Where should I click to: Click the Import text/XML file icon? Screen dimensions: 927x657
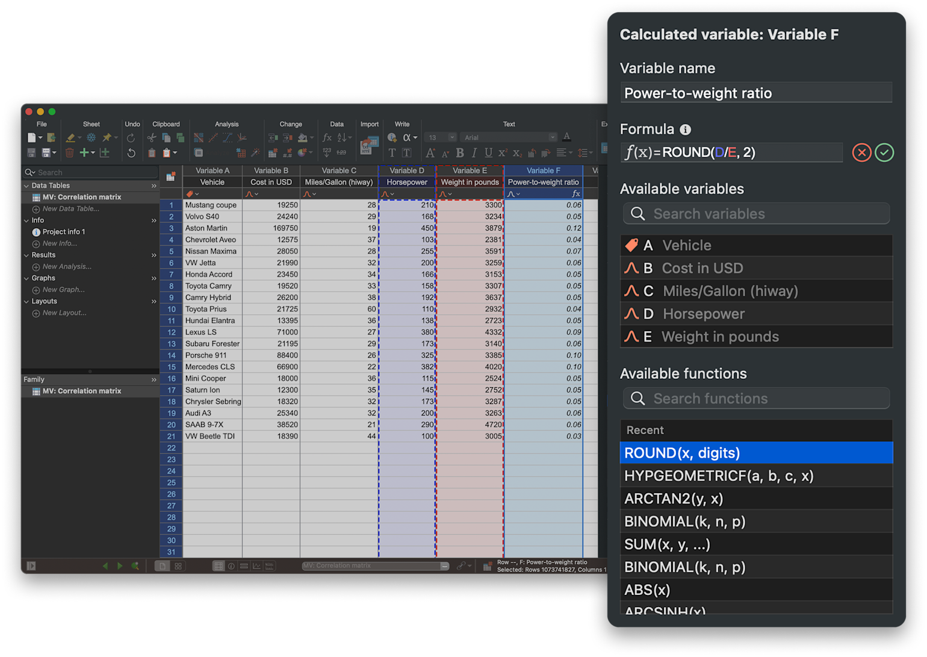tap(369, 145)
